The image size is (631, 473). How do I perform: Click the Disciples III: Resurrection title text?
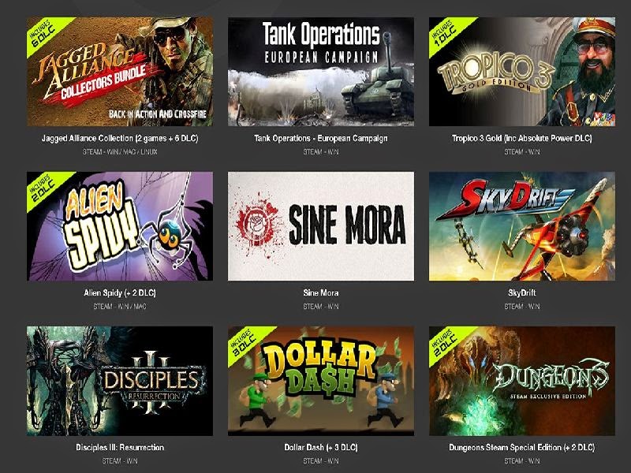click(x=120, y=447)
